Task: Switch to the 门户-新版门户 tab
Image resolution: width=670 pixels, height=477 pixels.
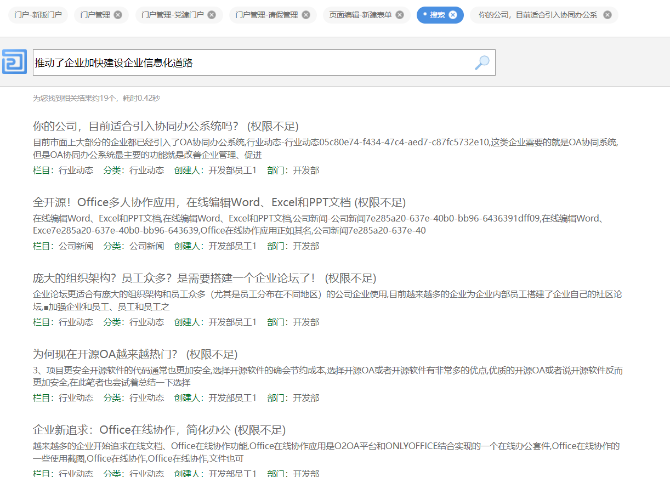Action: (x=38, y=15)
